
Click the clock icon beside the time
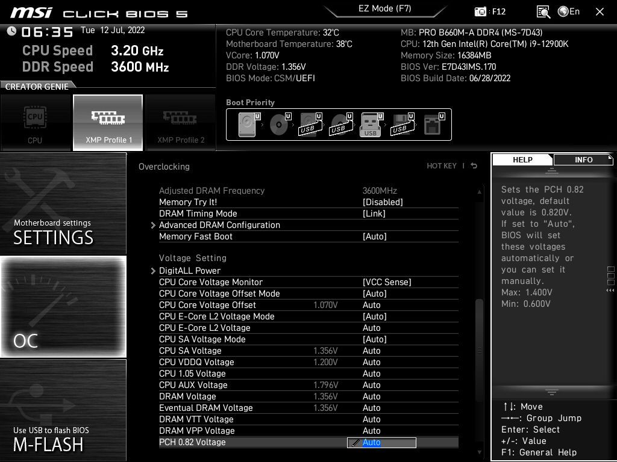tap(11, 31)
